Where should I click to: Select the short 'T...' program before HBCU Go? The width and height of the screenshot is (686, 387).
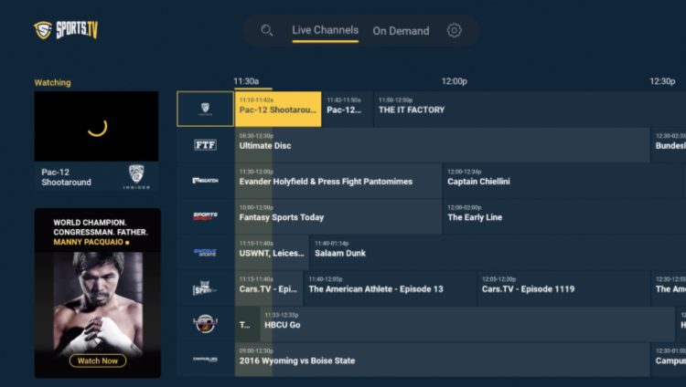[x=247, y=324]
